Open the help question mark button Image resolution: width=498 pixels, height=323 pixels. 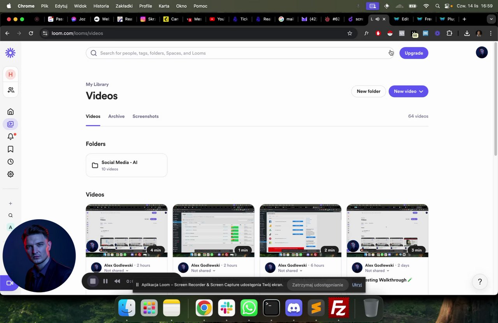(x=480, y=282)
